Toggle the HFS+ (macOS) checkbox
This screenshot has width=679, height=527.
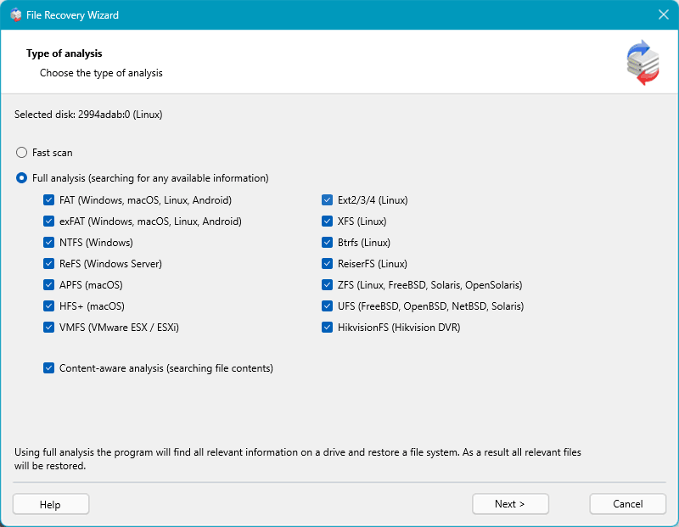[48, 306]
